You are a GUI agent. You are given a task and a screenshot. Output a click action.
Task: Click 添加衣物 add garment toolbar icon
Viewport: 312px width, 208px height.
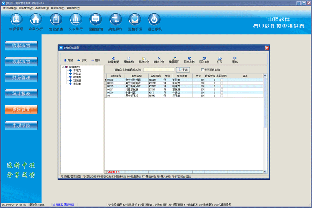[129, 58]
